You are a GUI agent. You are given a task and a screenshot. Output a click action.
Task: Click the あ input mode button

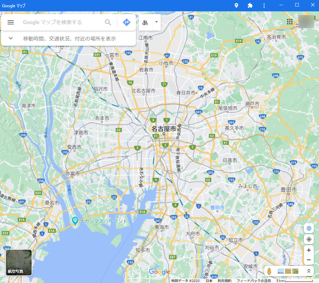145,22
